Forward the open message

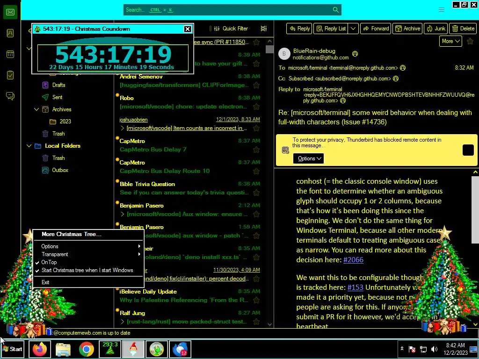coord(376,29)
